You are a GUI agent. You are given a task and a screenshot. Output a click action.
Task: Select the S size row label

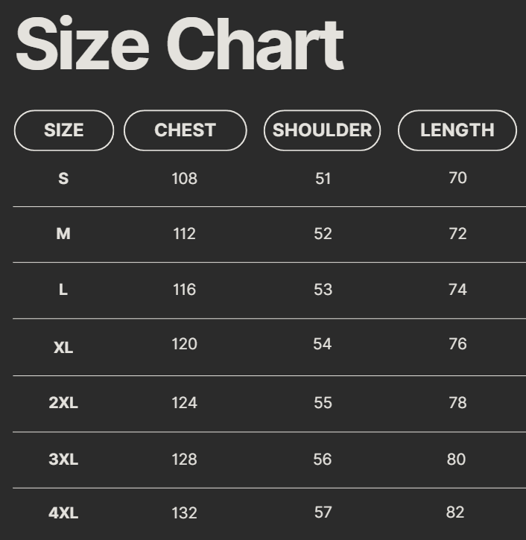coord(63,179)
